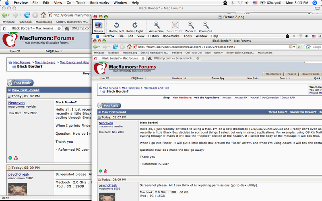Click User CP in background window navbar
The width and height of the screenshot is (322, 201).
15,51
